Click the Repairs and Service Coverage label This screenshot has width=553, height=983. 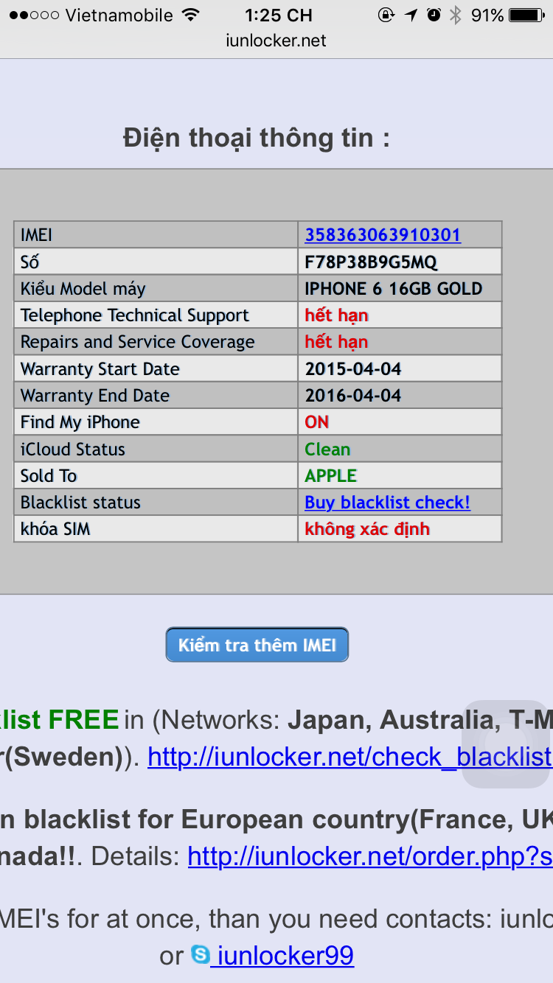coord(138,342)
